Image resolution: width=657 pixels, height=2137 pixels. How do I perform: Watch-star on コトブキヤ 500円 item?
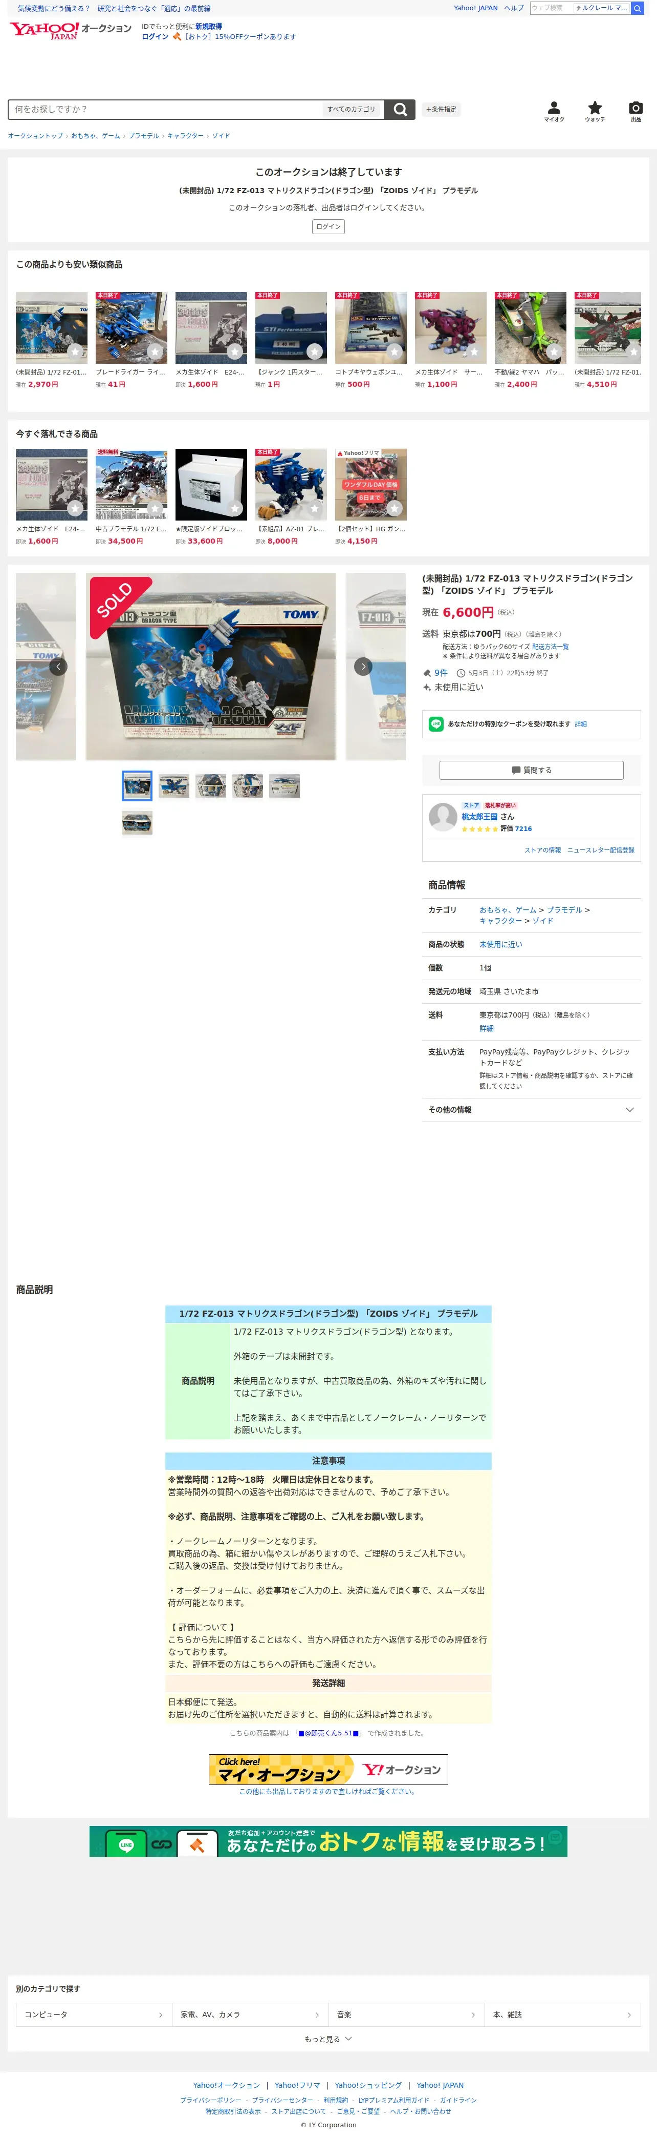395,352
